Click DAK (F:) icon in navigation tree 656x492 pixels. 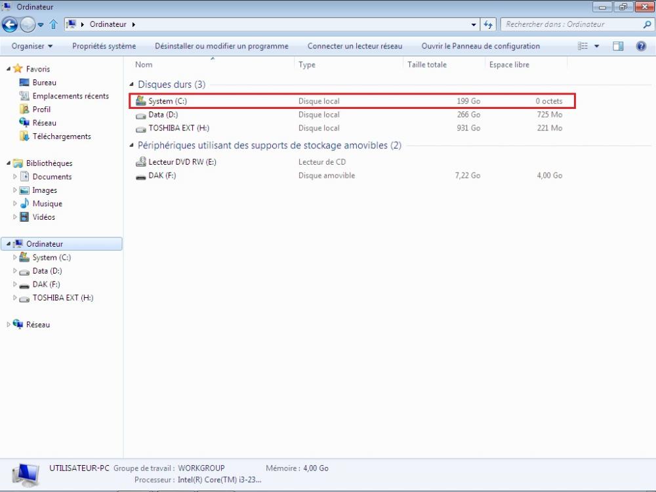pos(25,285)
